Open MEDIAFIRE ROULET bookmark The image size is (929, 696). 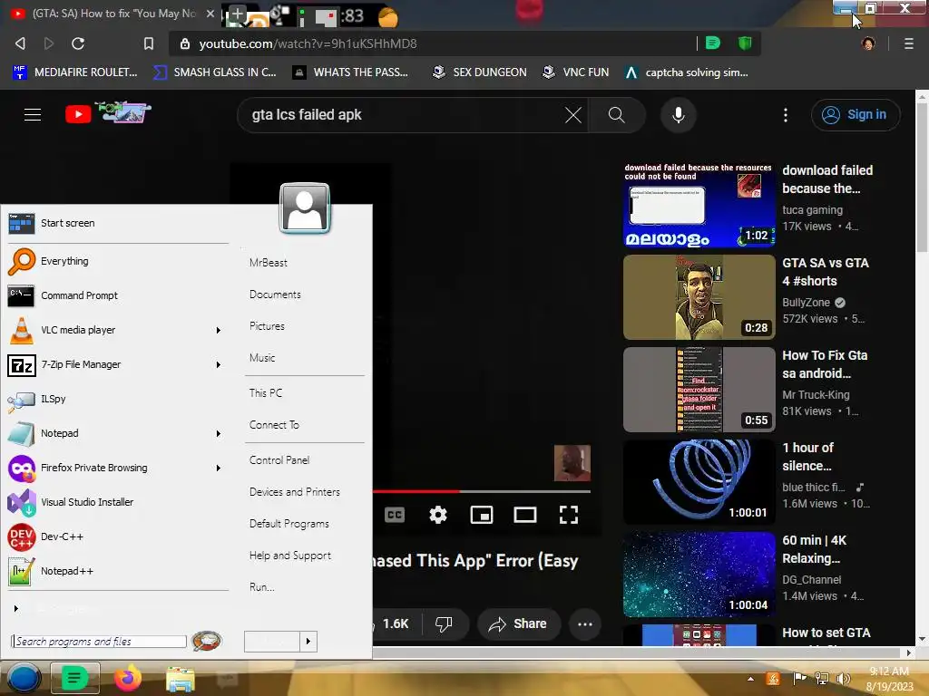(x=74, y=72)
